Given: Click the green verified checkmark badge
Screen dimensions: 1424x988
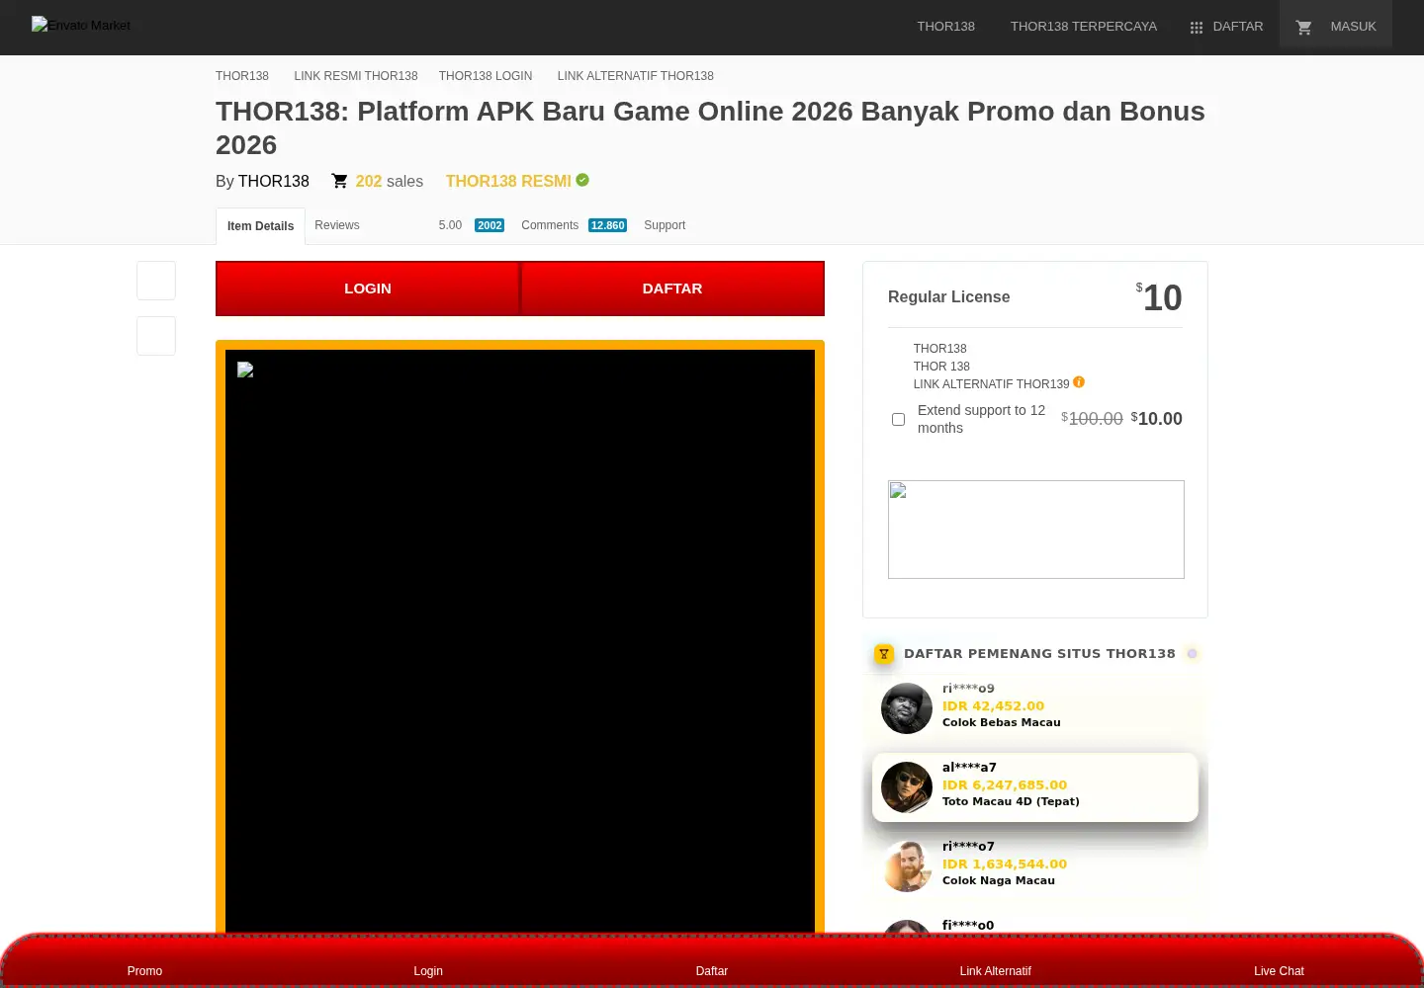Looking at the screenshot, I should (582, 180).
